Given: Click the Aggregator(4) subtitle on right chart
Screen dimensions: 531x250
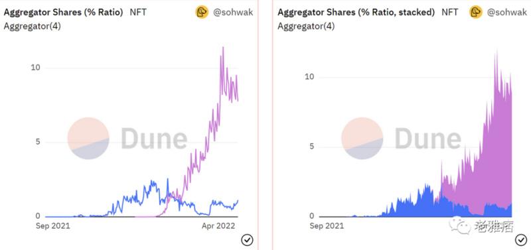Looking at the screenshot, I should (306, 27).
